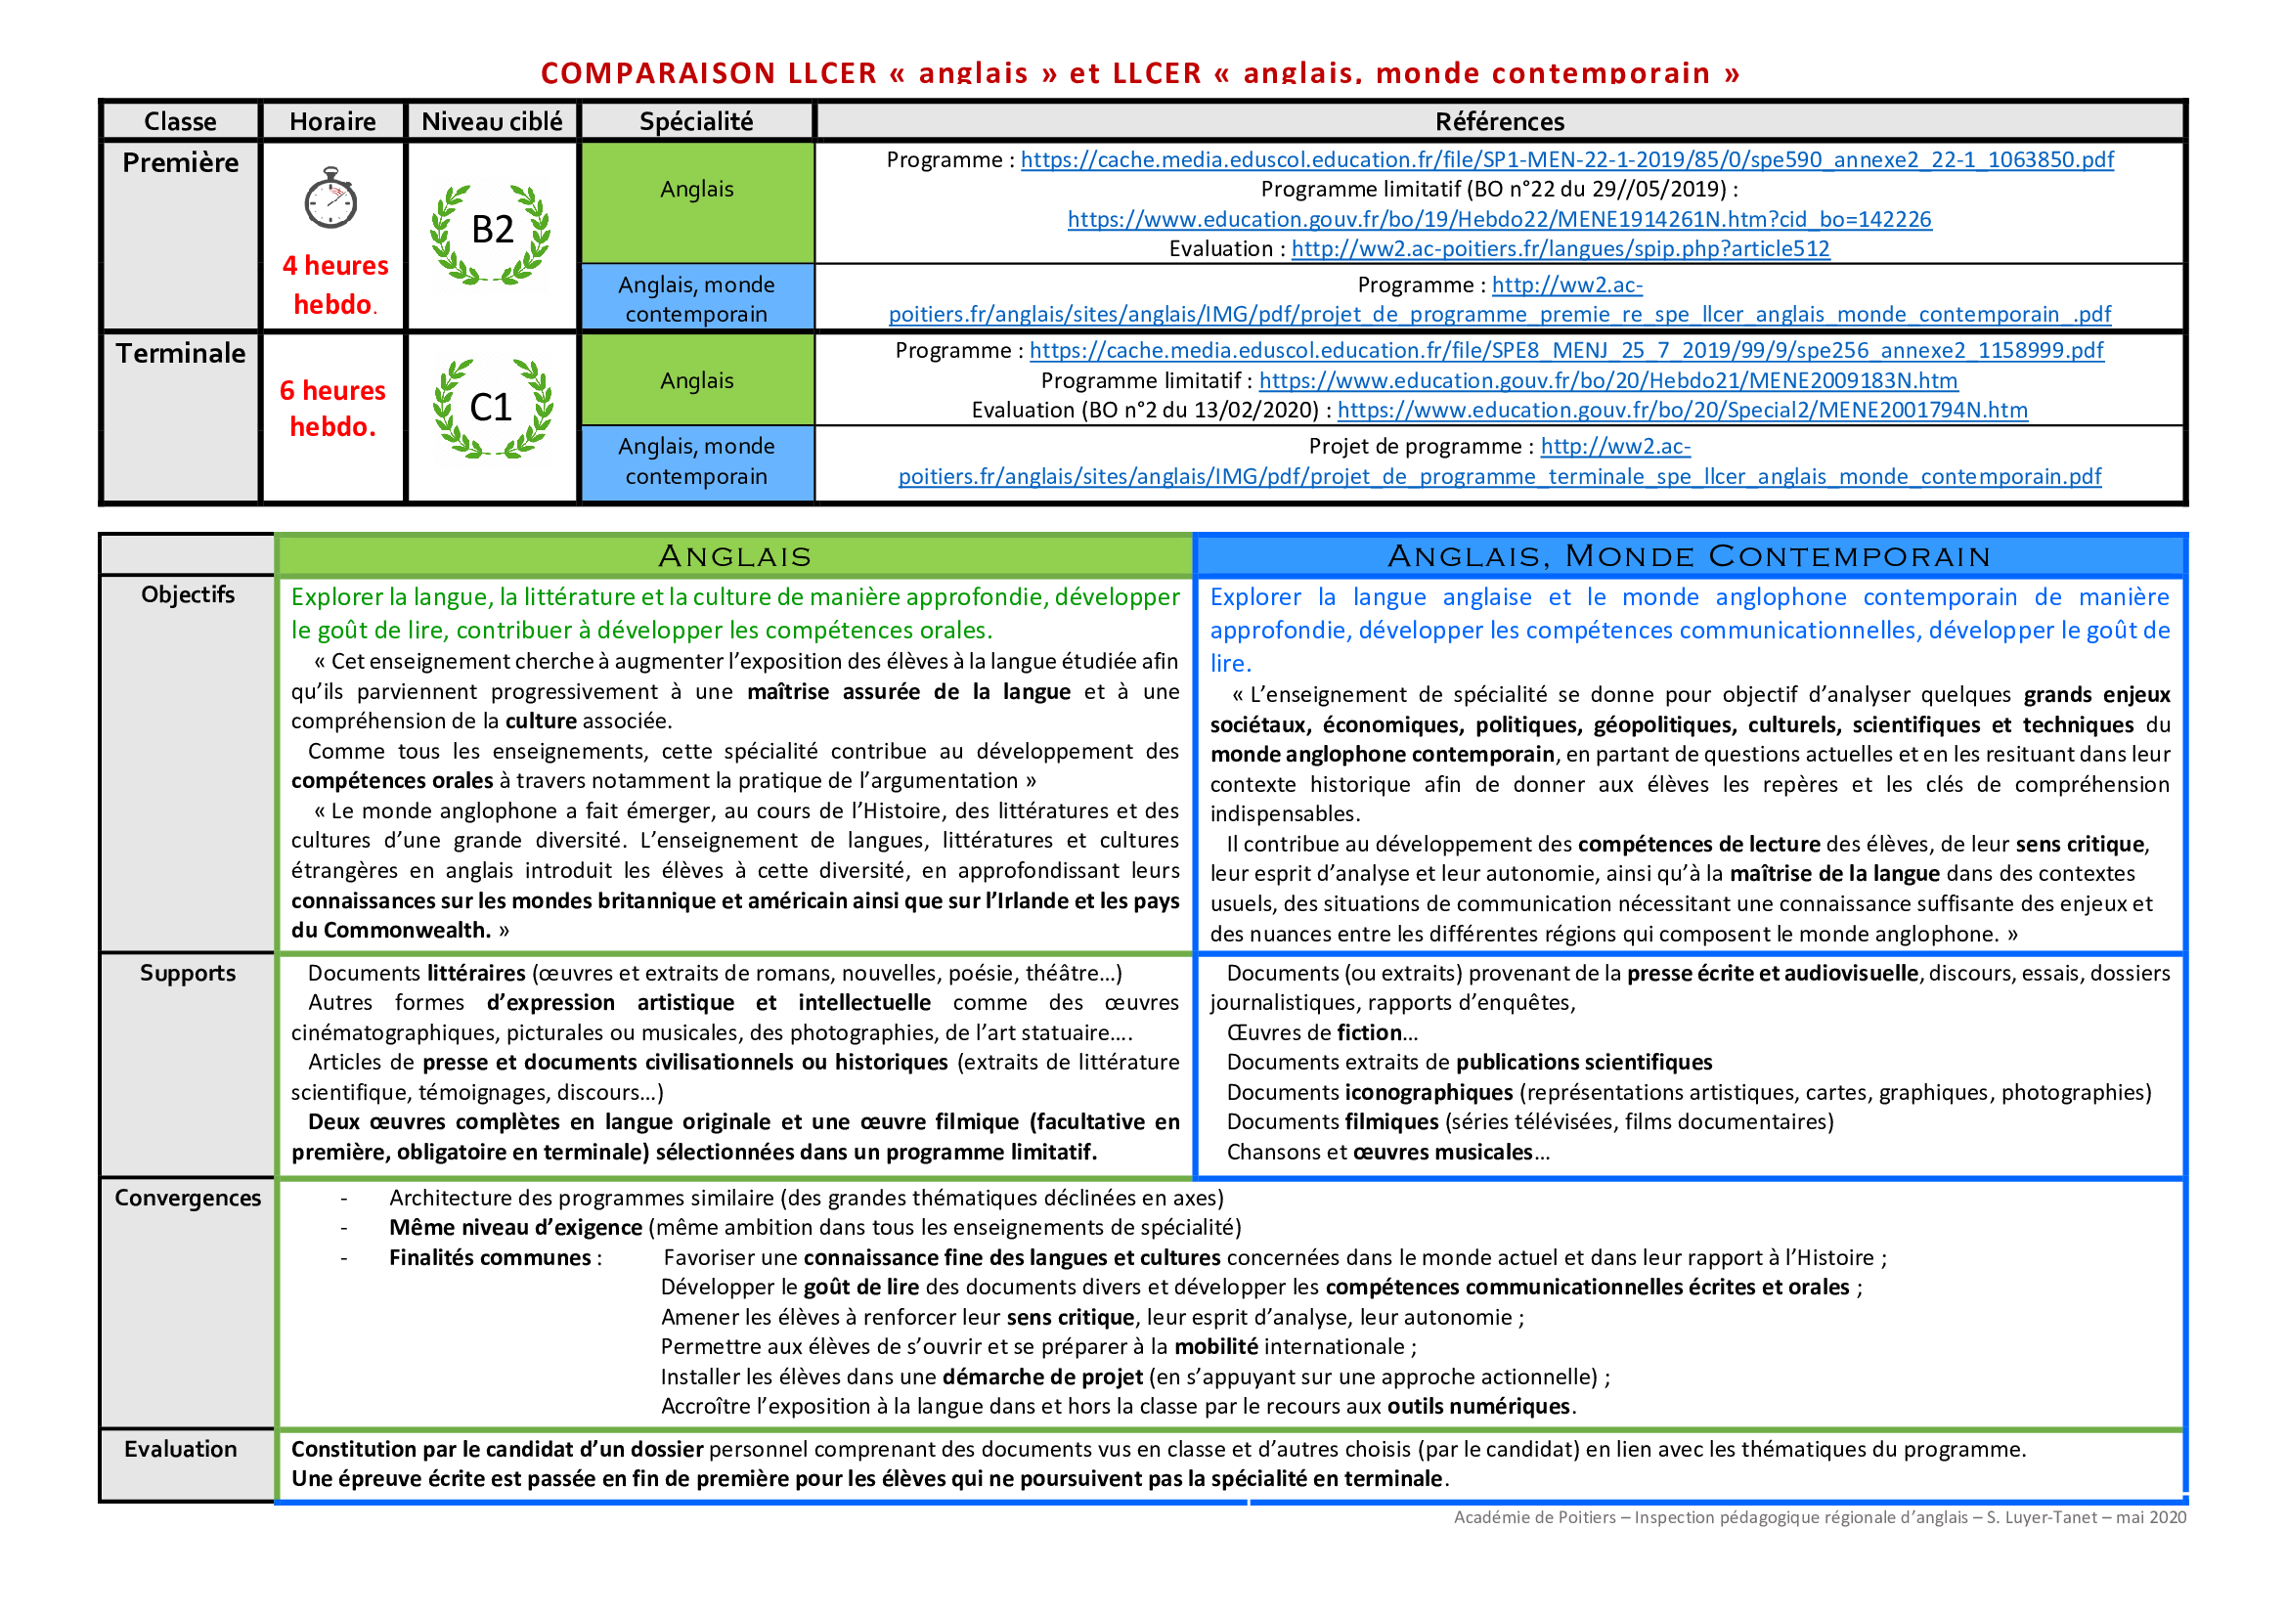Open the spe590_annexe2 eduscol PDF link
Image resolution: width=2287 pixels, height=1617 pixels.
pos(1565,159)
